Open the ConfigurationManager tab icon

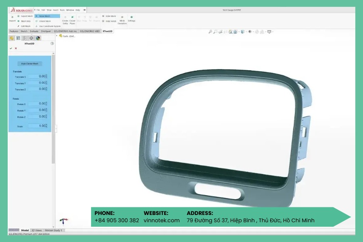pos(25,38)
